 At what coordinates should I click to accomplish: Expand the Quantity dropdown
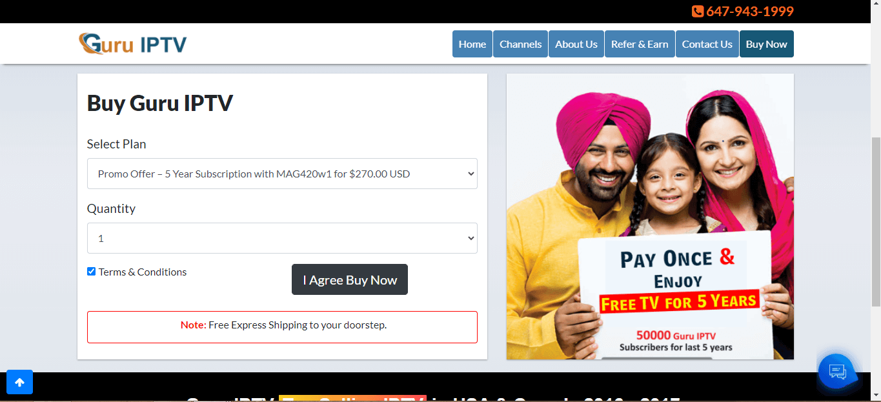(x=282, y=238)
